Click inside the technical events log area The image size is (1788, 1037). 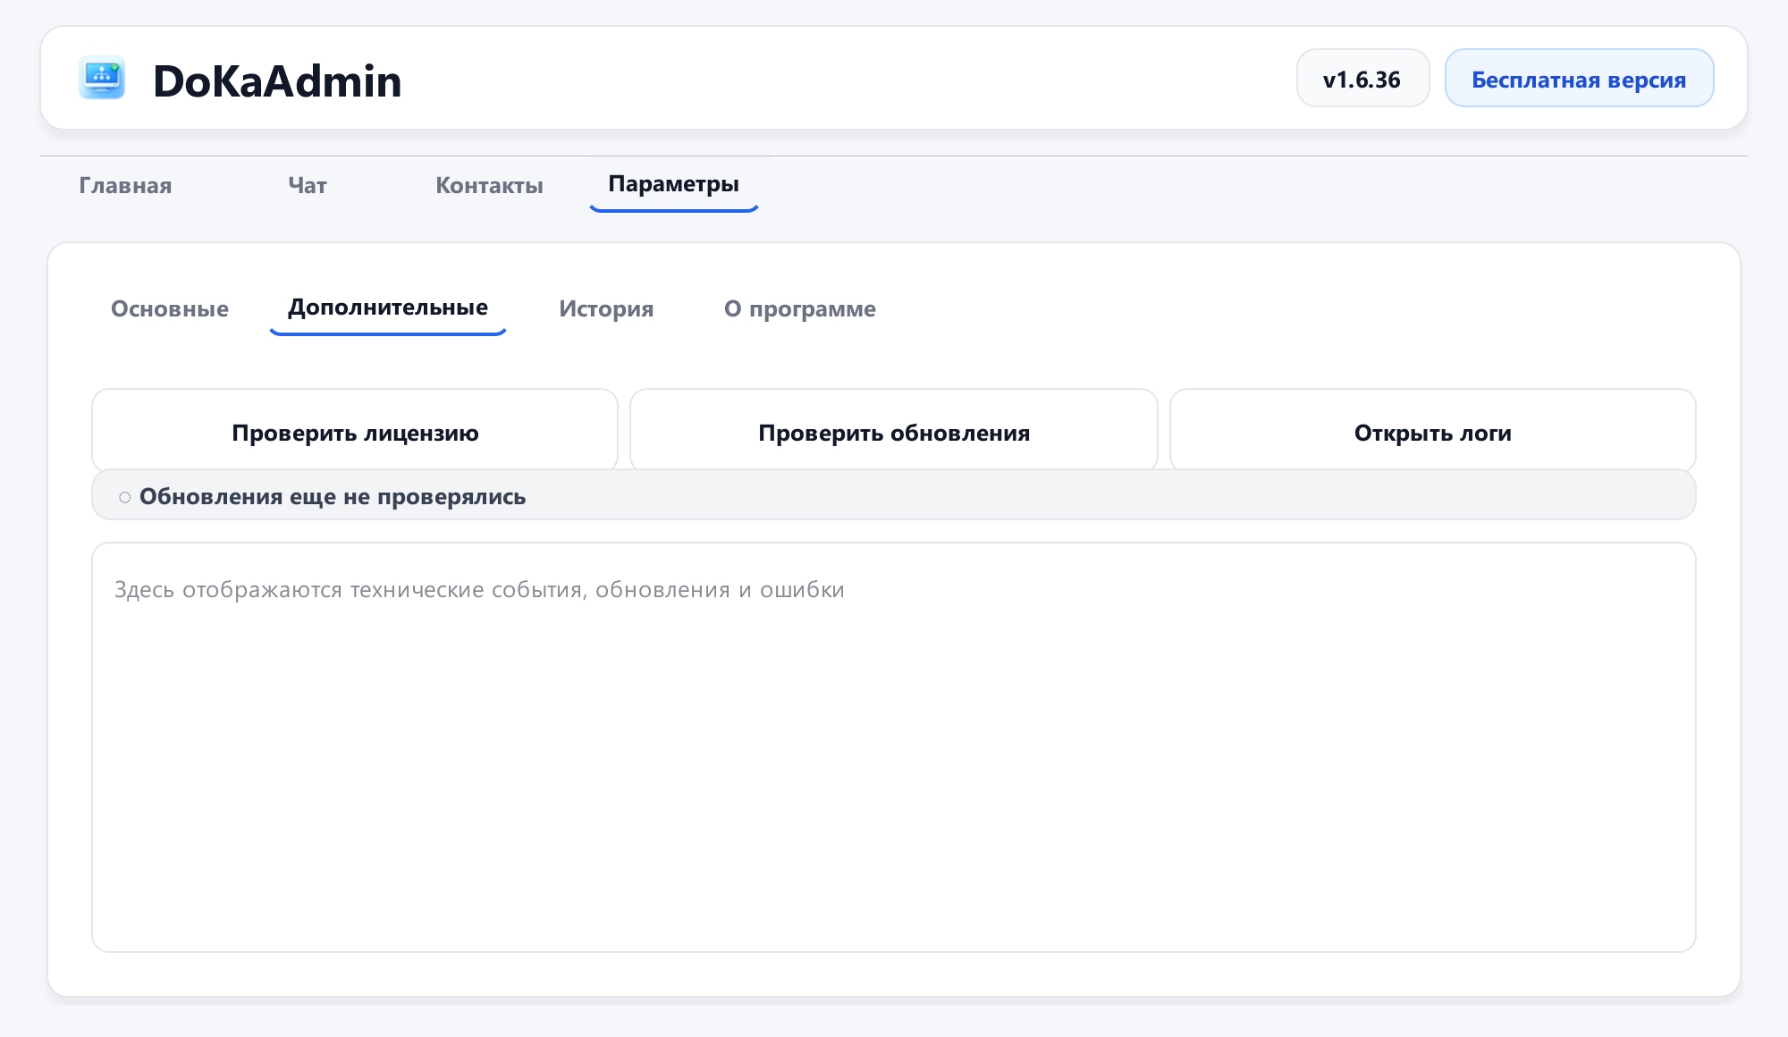click(894, 747)
